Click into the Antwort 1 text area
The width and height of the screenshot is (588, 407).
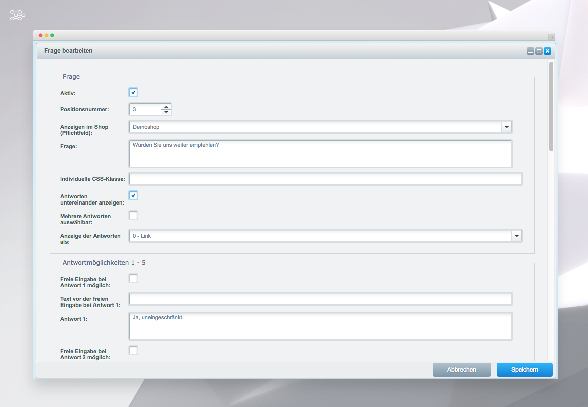pyautogui.click(x=320, y=326)
